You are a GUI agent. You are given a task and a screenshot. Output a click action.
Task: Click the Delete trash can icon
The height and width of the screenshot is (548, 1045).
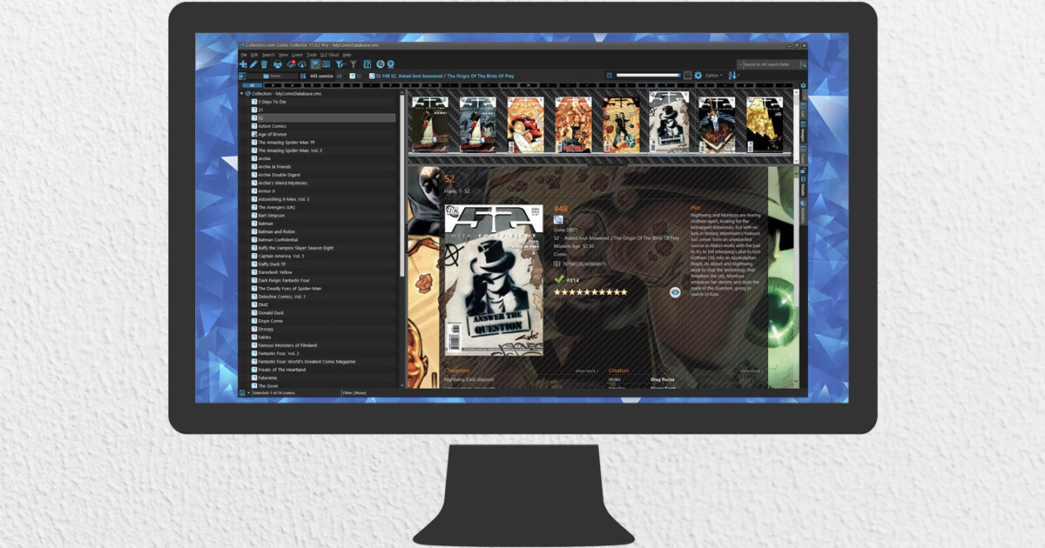coord(264,64)
